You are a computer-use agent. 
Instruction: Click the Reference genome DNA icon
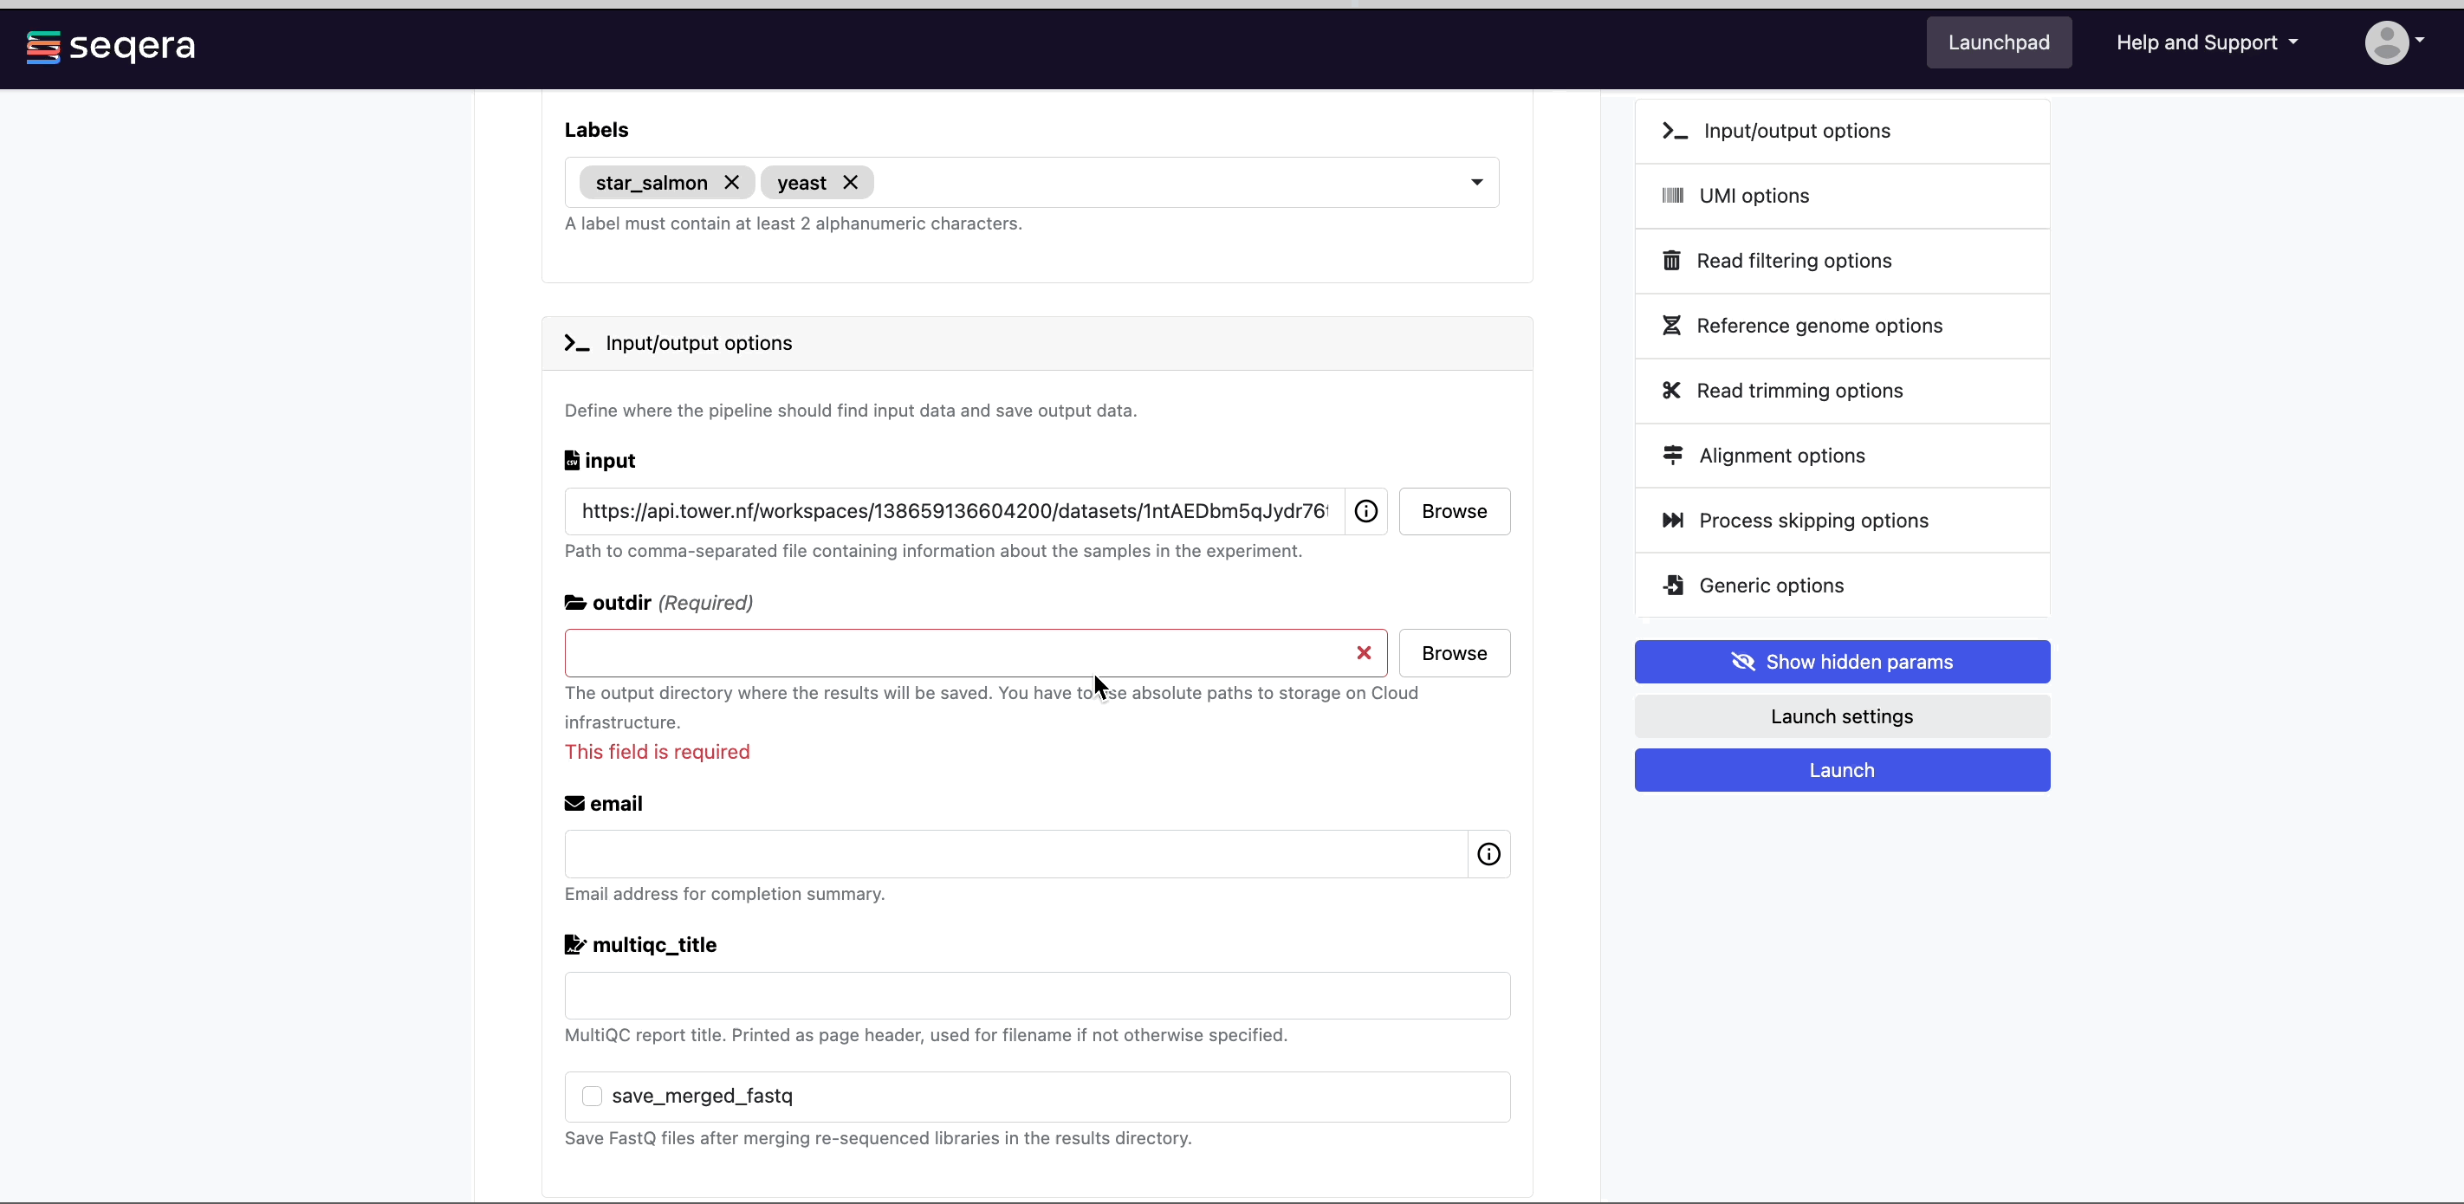1671,325
